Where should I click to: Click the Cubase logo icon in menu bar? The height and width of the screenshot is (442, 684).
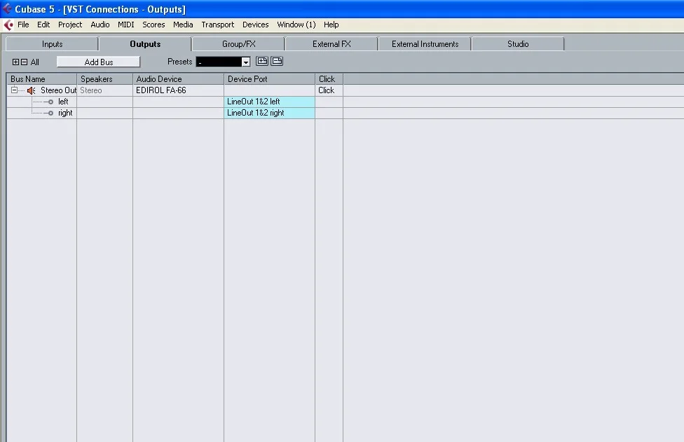tap(8, 25)
